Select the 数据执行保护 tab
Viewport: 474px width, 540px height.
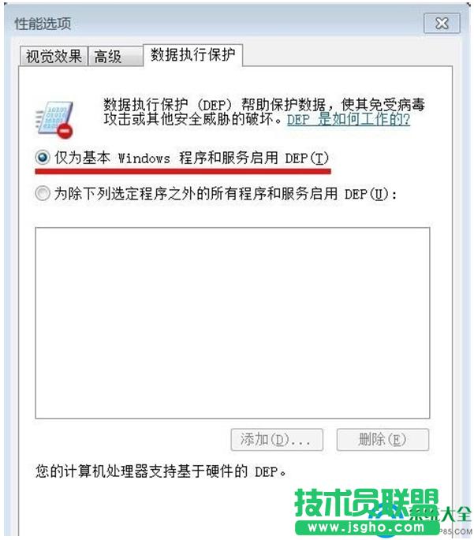[x=193, y=54]
